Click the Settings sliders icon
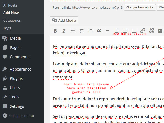This screenshot has height=123, width=164. click(x=5, y=106)
